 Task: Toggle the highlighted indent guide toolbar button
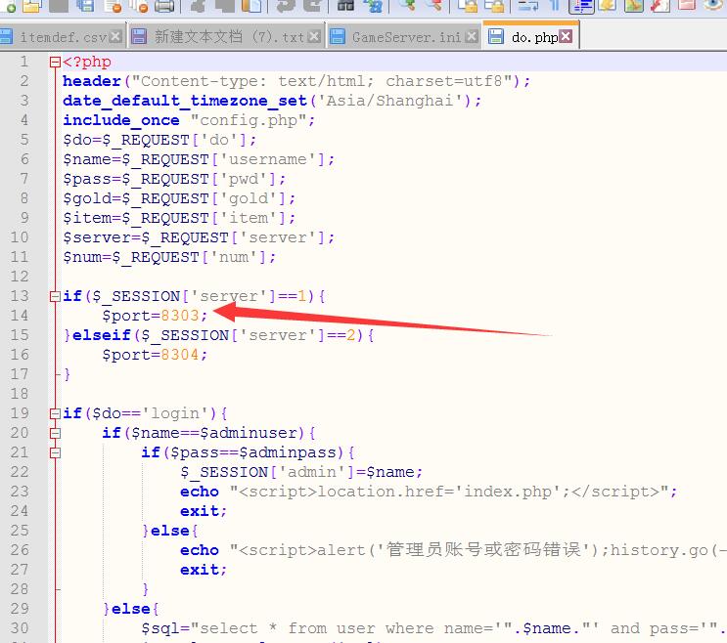pos(581,6)
